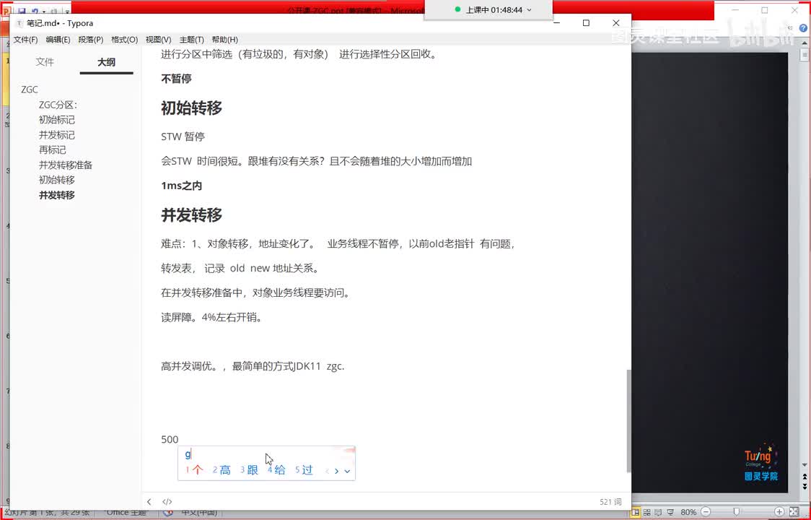Switch PowerPoint to Reading view icon
The width and height of the screenshot is (811, 520).
pyautogui.click(x=659, y=512)
